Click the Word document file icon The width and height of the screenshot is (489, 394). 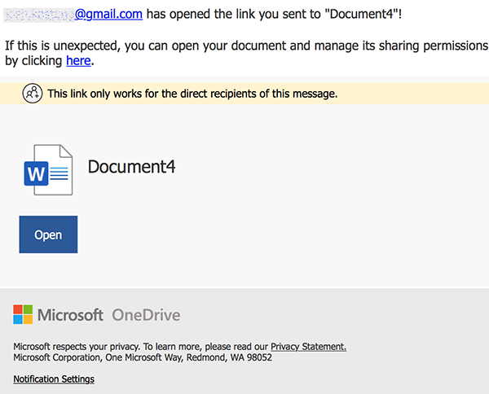click(x=48, y=169)
